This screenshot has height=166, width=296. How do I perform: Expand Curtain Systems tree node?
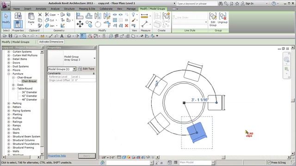pyautogui.click(x=8, y=52)
